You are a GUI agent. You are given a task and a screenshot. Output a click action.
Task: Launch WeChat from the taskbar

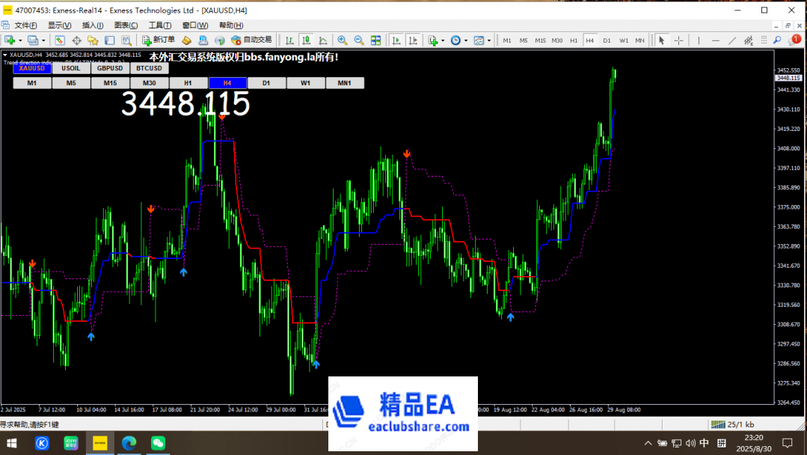[157, 442]
